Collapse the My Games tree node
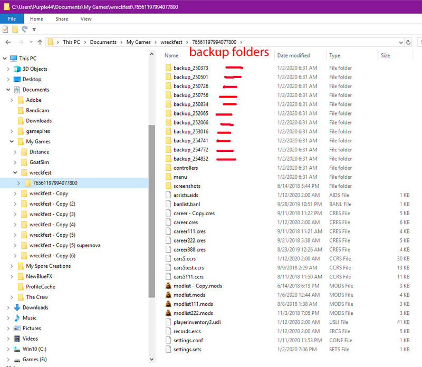422x367 pixels. tap(12, 141)
